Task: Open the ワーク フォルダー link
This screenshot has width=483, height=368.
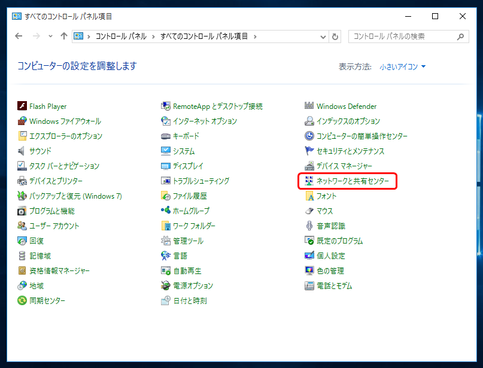Action: click(194, 226)
